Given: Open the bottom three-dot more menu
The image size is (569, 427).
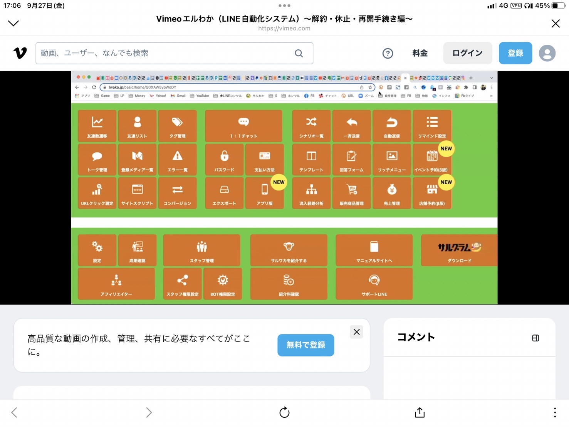Looking at the screenshot, I should (x=555, y=412).
